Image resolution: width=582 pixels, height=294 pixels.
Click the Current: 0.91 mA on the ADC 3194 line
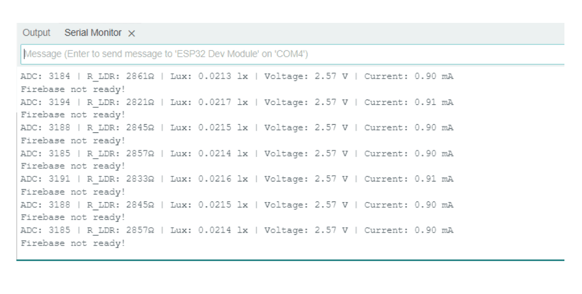(x=409, y=102)
